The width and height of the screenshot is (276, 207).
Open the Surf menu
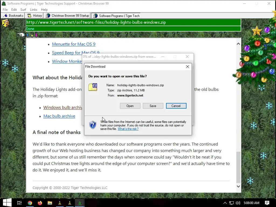(23, 9)
